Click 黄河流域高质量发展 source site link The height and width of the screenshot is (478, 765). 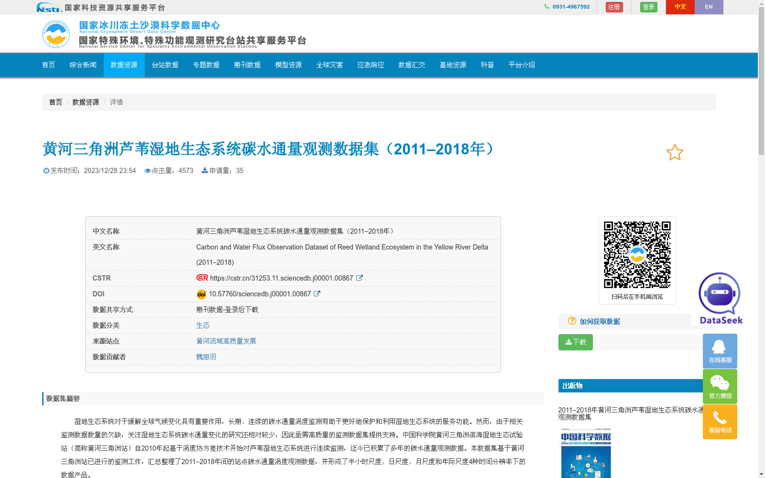click(226, 341)
